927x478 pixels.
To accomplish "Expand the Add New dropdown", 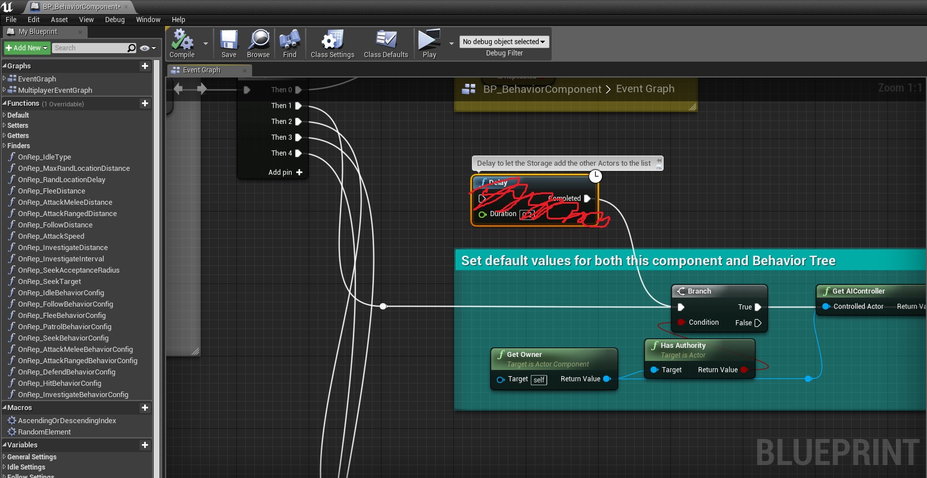I will [27, 48].
